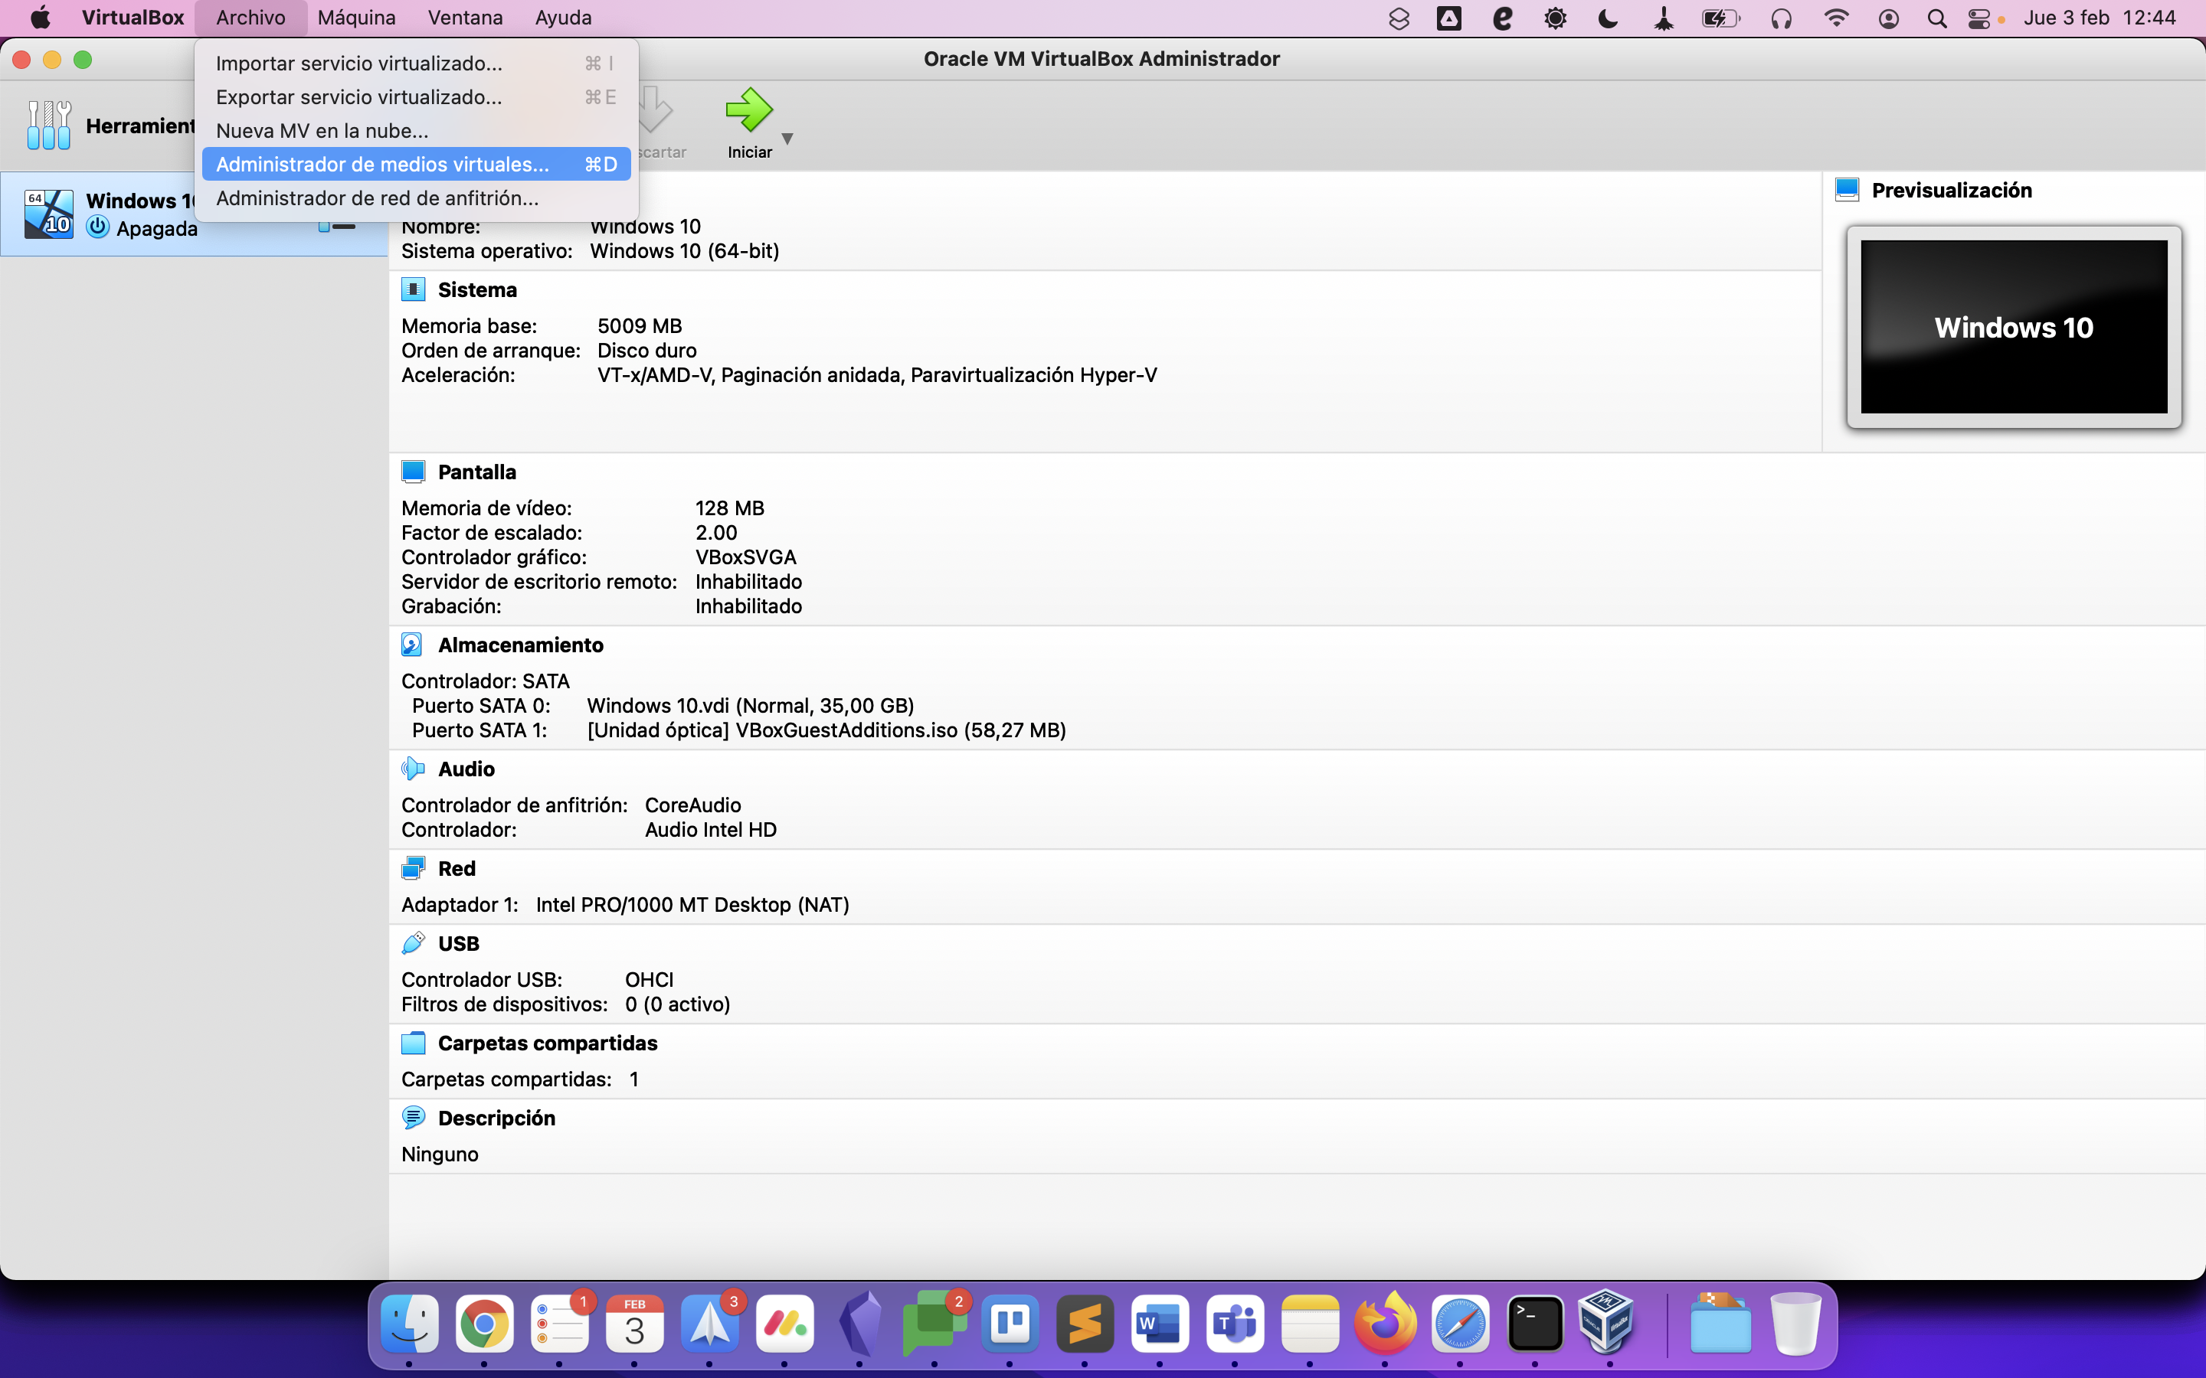Click the Almacenamiento disk icon
Screen dimensions: 2206x1378
[412, 645]
